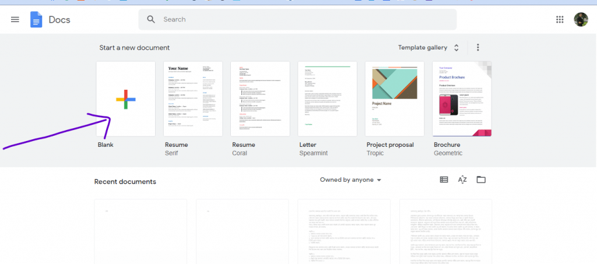Type in the Search field
597x264 pixels.
coord(303,19)
